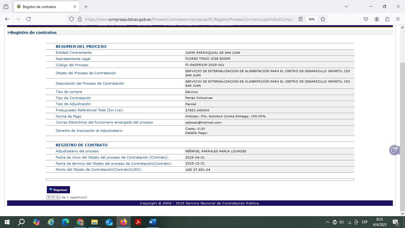Go back to previous page
The image size is (405, 228).
pyautogui.click(x=7, y=19)
